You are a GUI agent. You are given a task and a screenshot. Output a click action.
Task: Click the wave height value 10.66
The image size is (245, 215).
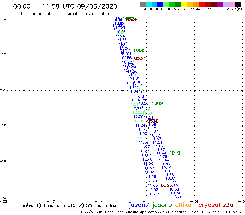[x=147, y=155]
